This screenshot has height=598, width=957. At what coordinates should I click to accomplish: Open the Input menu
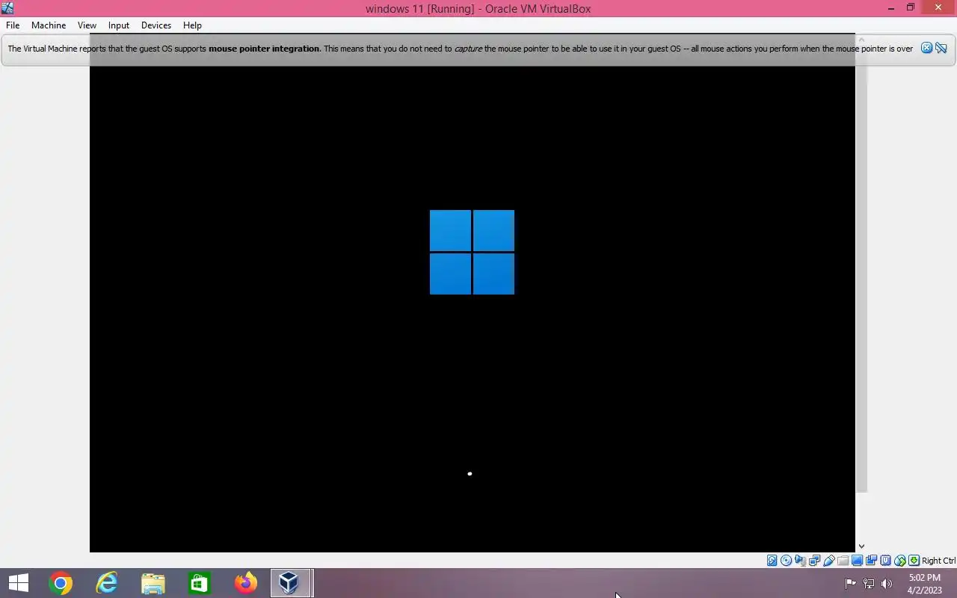[x=119, y=25]
